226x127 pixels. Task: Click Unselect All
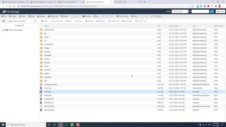click(113, 21)
